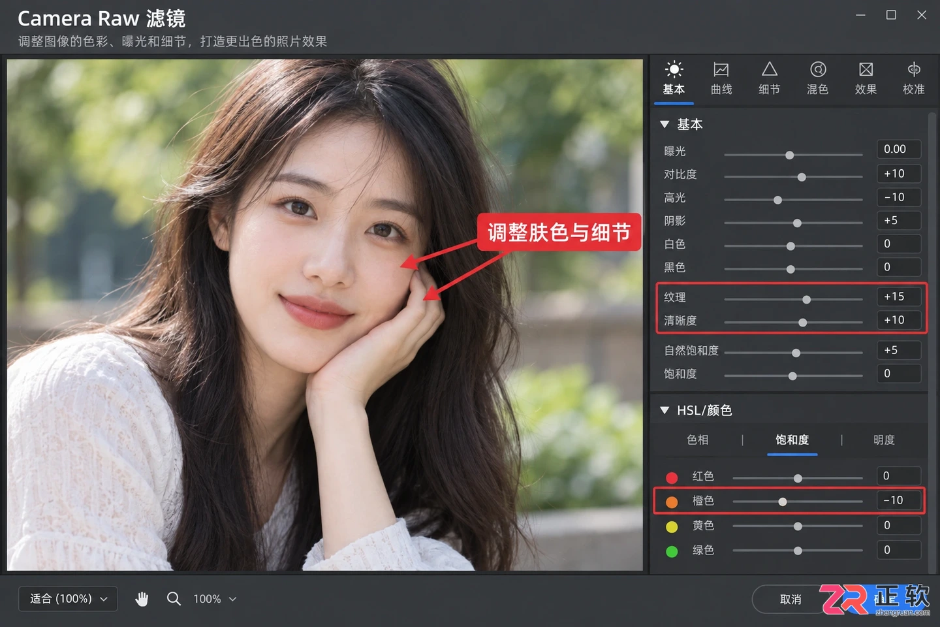
Task: Click the 纹理 texture slider handle
Action: [x=807, y=300]
